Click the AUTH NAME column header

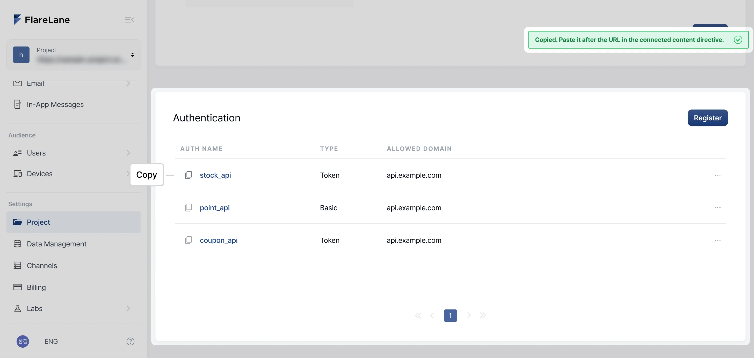[201, 149]
